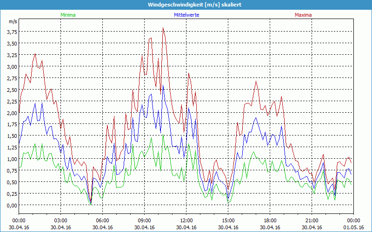The image size is (372, 232).
Task: Click the 09:00 time axis label
Action: (144, 221)
